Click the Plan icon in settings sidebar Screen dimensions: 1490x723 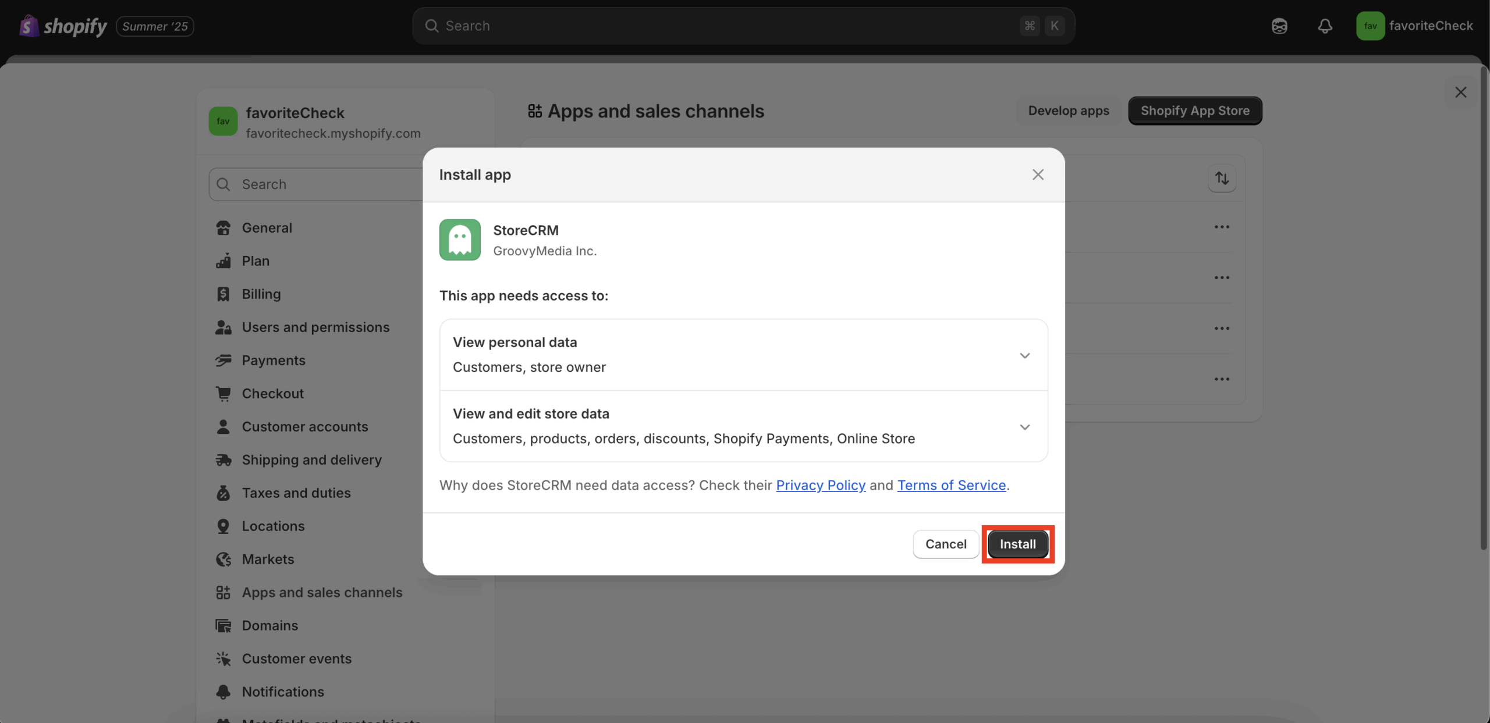click(223, 261)
